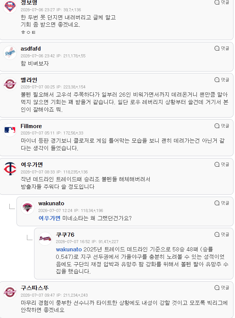
Task: Open Fillmore's username profile
Action: (x=31, y=126)
